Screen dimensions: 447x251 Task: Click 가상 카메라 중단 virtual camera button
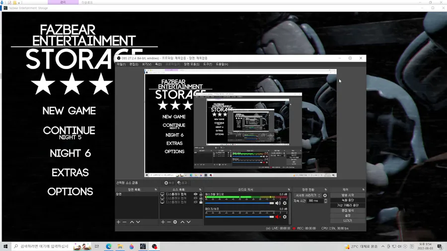tap(348, 205)
